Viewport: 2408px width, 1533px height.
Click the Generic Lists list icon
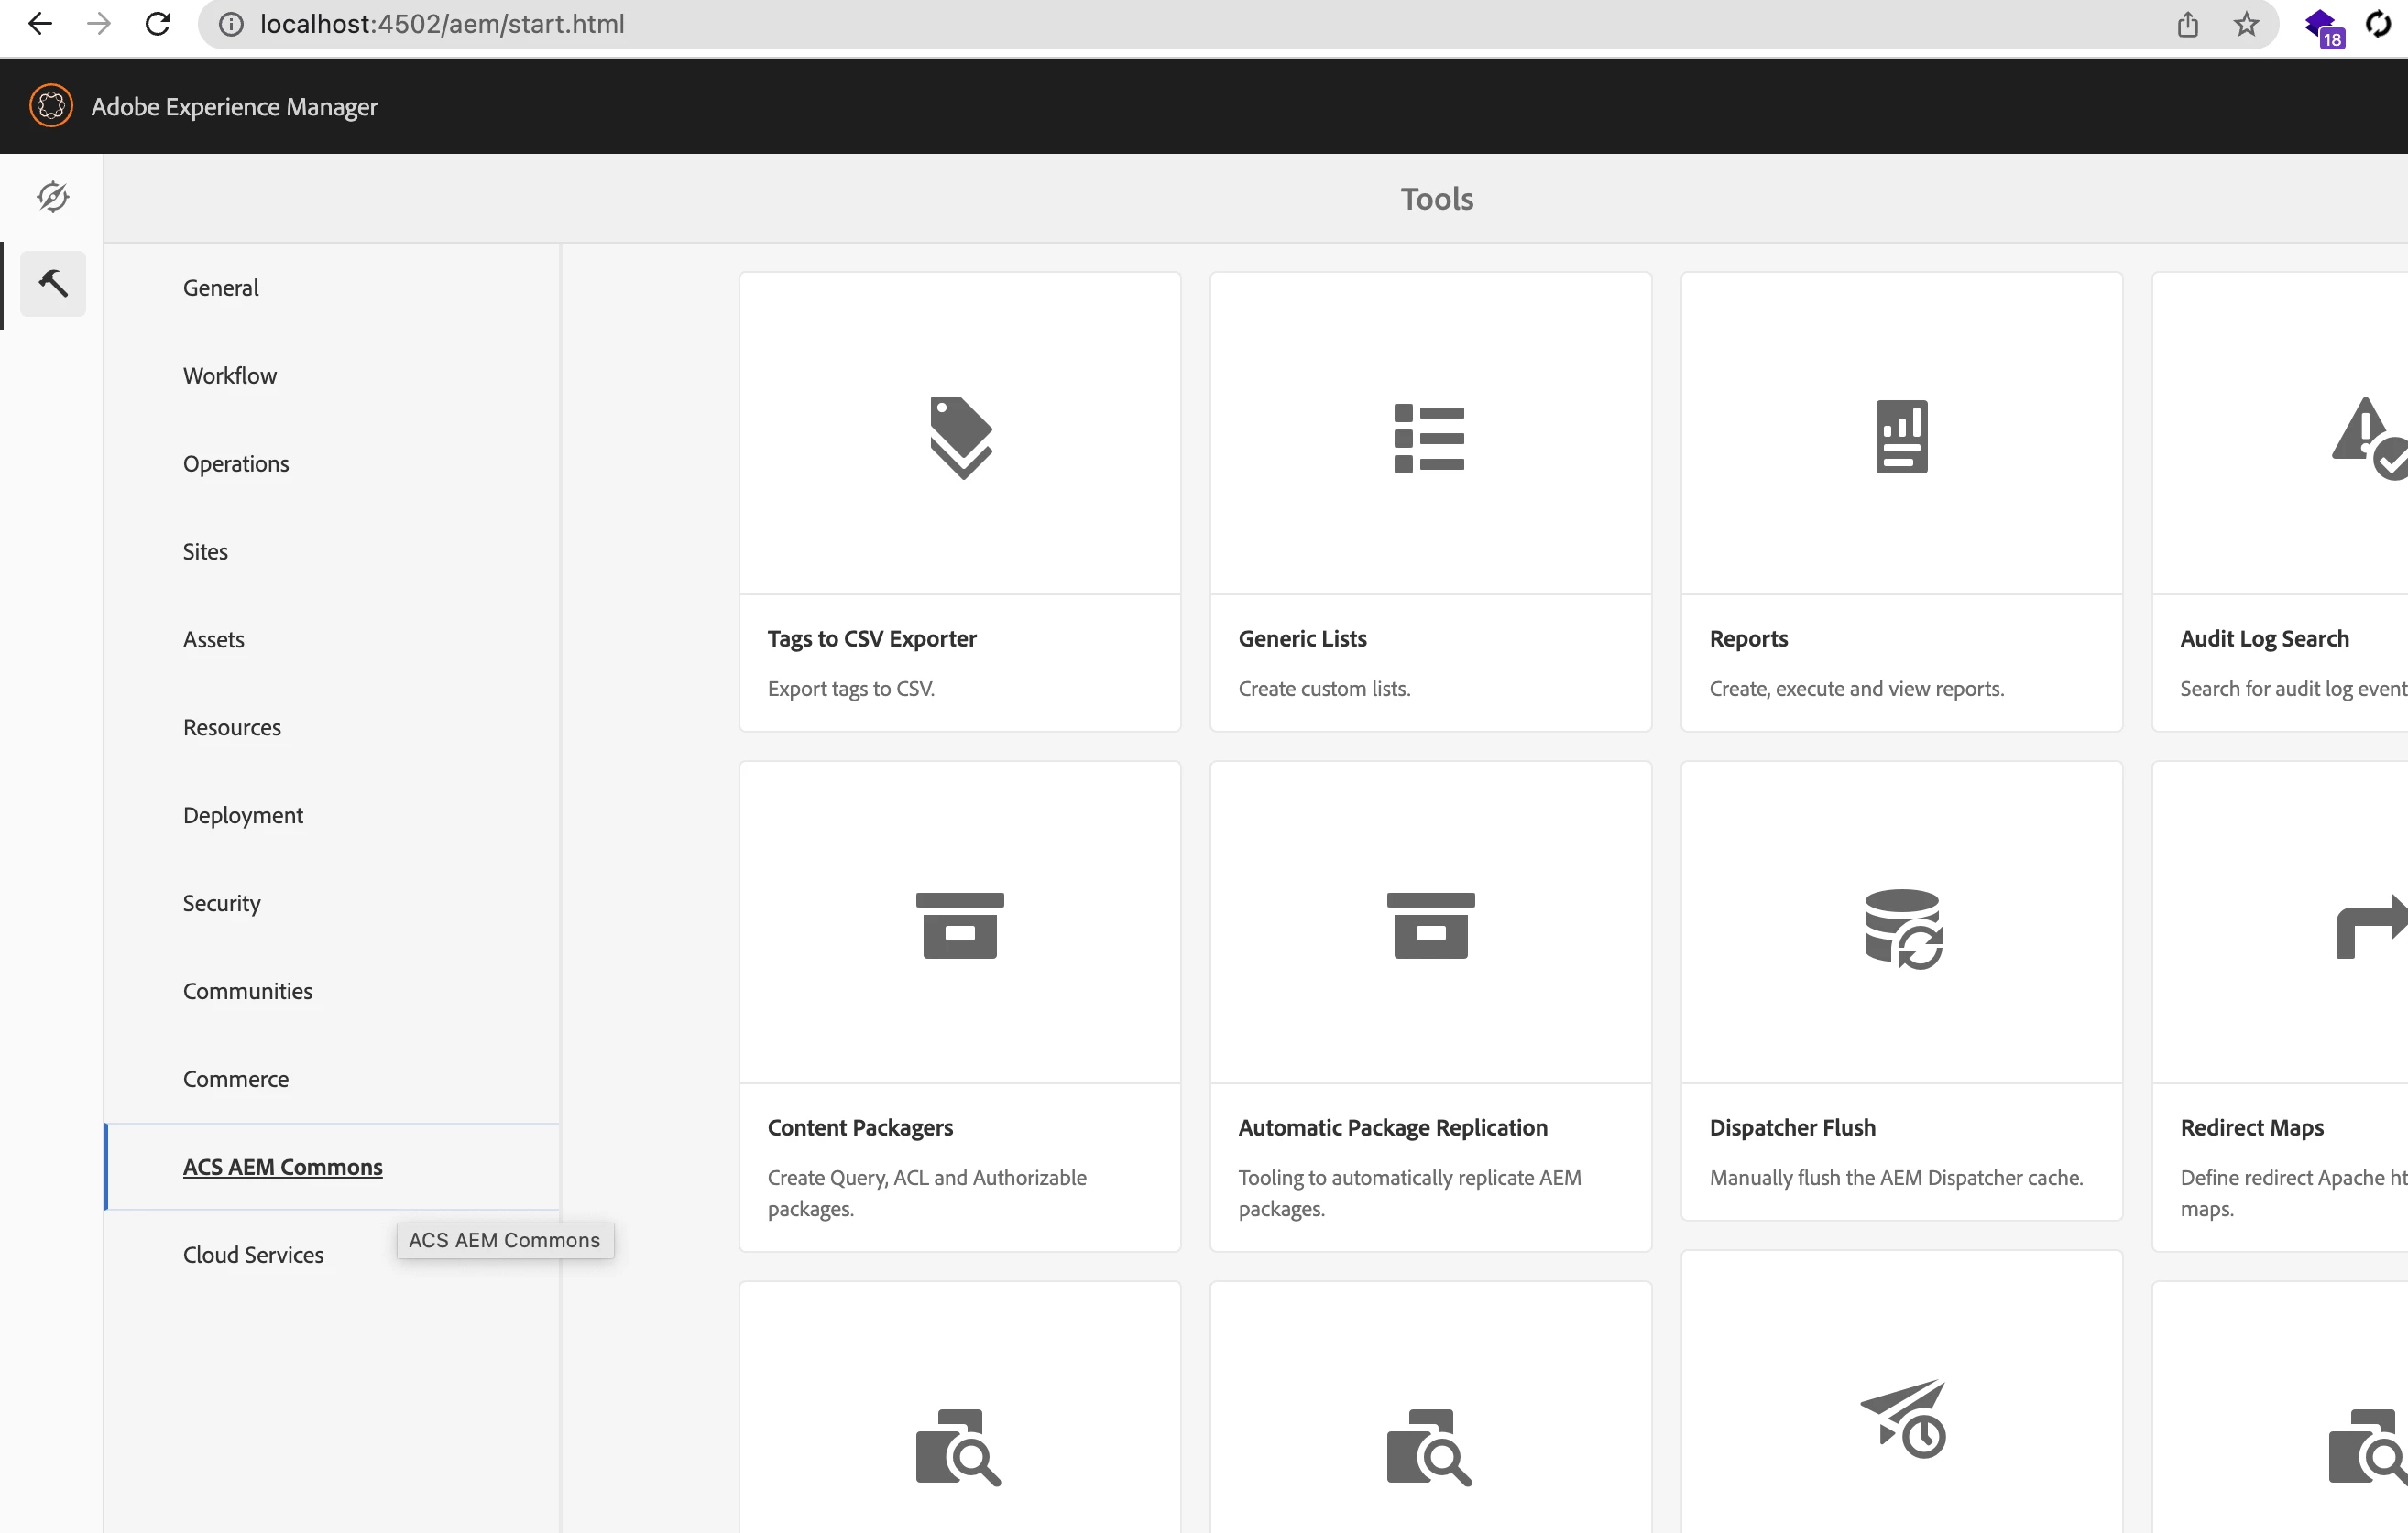[1430, 438]
